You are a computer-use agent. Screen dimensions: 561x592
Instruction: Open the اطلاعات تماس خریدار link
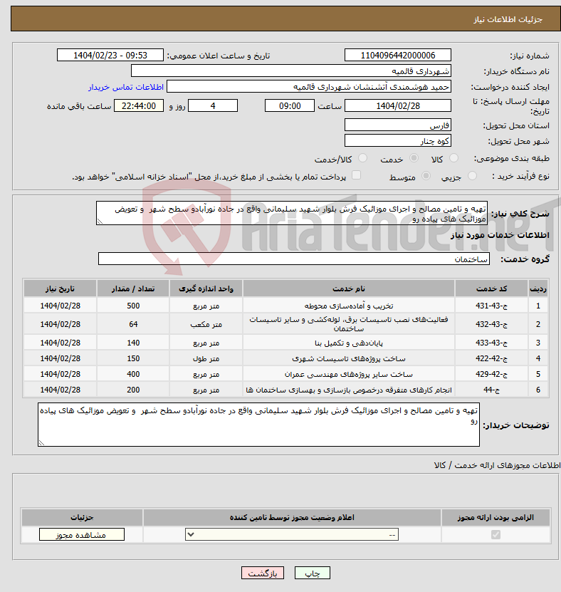coord(126,87)
